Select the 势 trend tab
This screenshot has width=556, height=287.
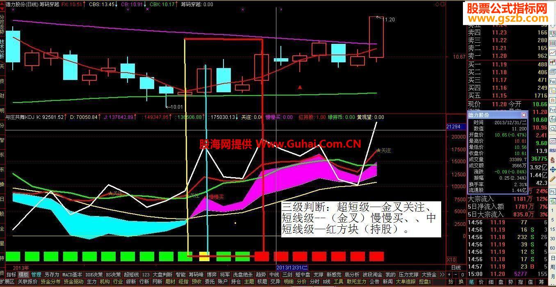(x=510, y=282)
